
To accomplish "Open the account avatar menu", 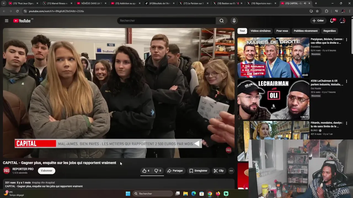I will pos(343,21).
